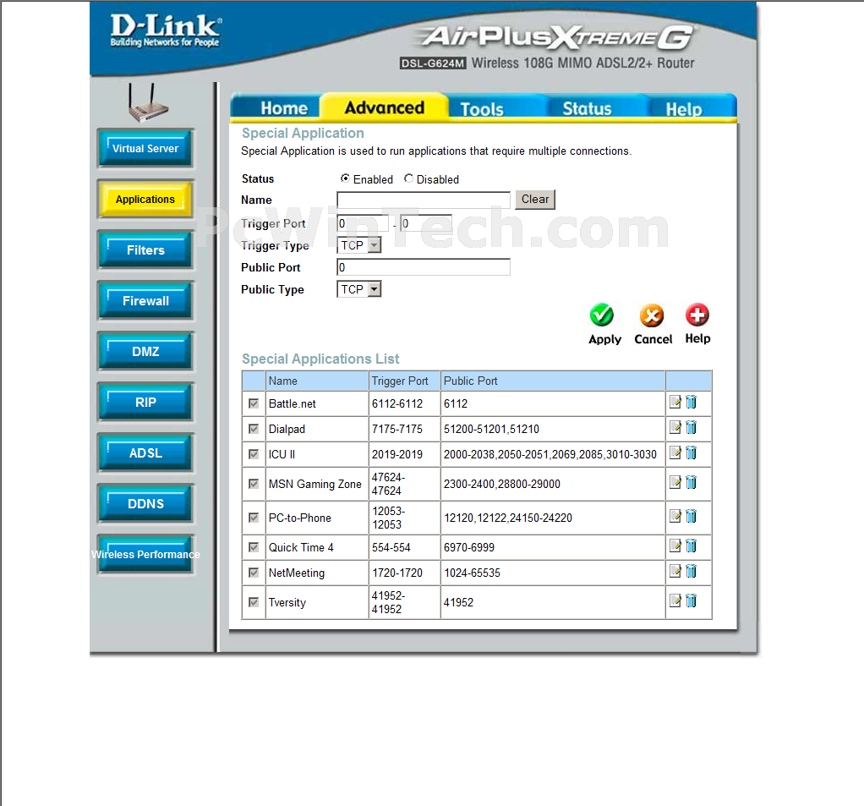Screen dimensions: 864x806
Task: Edit the ICU II entry
Action: 675,452
